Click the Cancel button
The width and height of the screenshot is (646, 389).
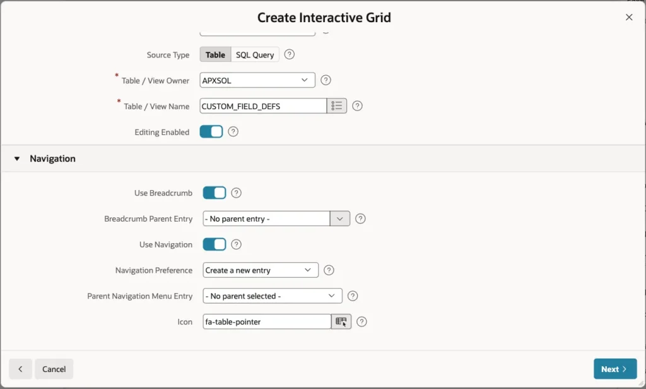54,369
